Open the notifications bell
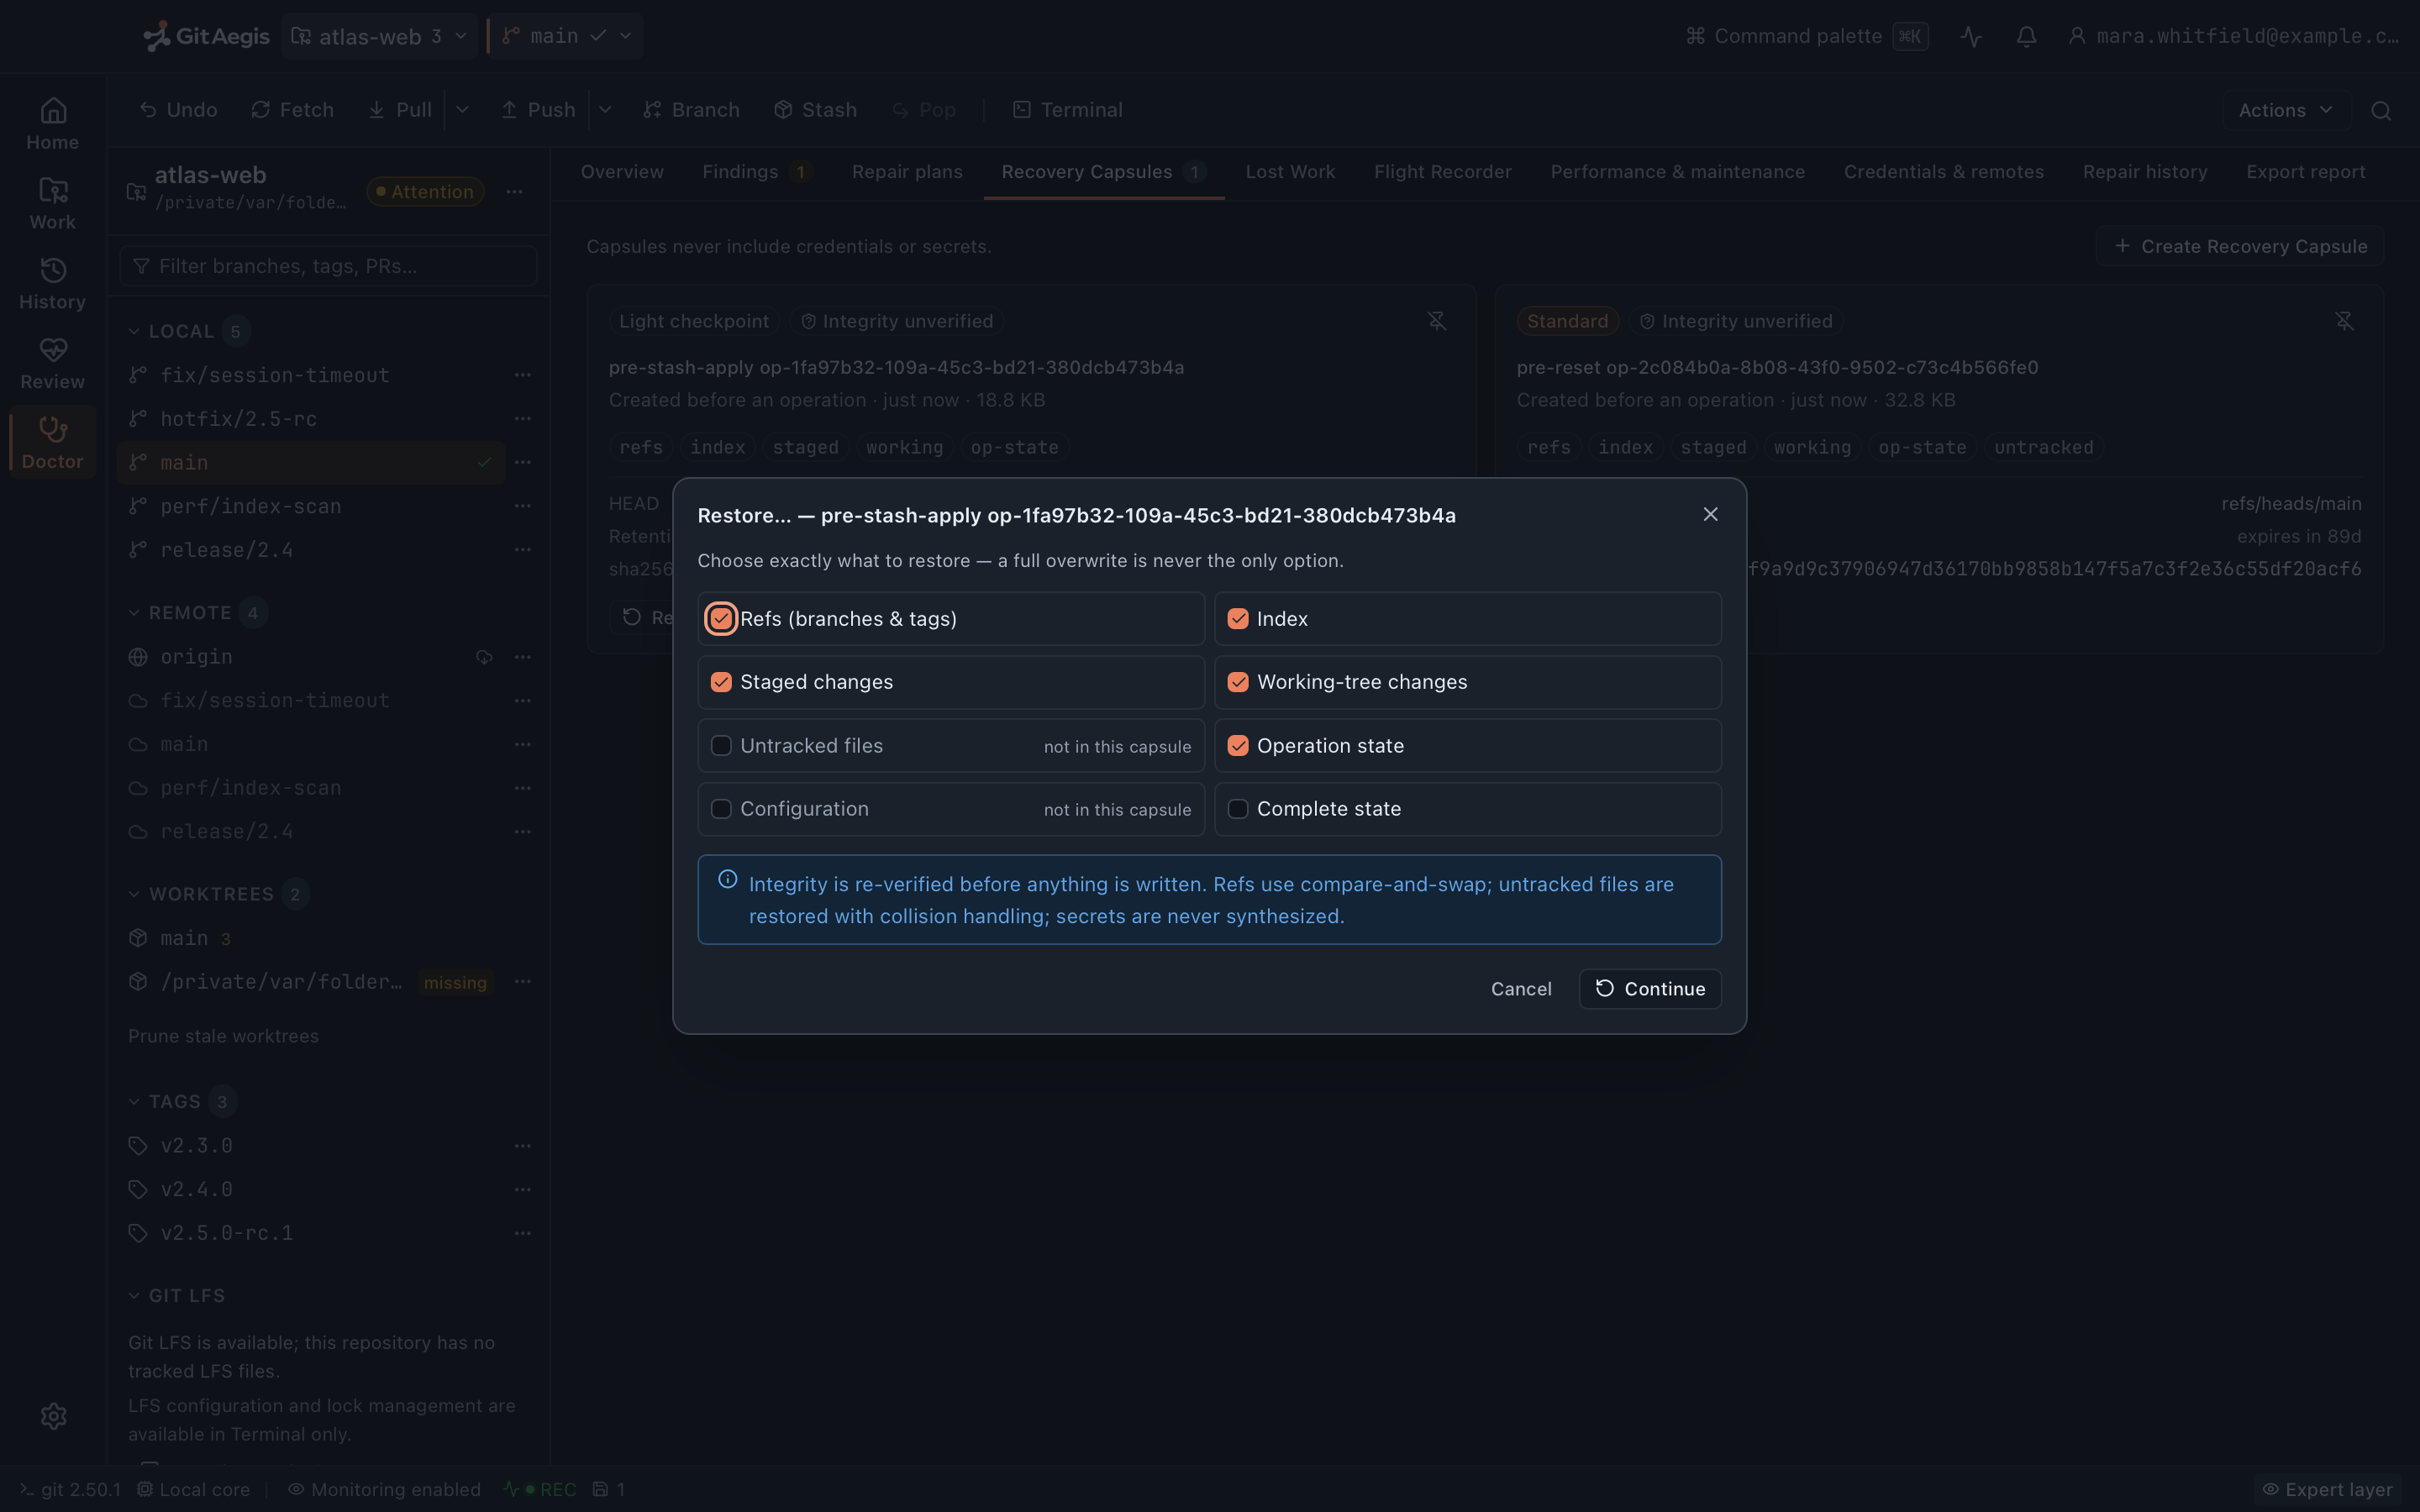Viewport: 2420px width, 1512px height. [2026, 36]
